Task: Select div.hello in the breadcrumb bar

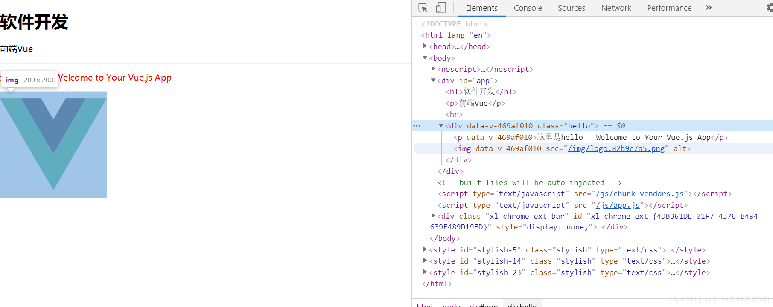Action: (522, 304)
